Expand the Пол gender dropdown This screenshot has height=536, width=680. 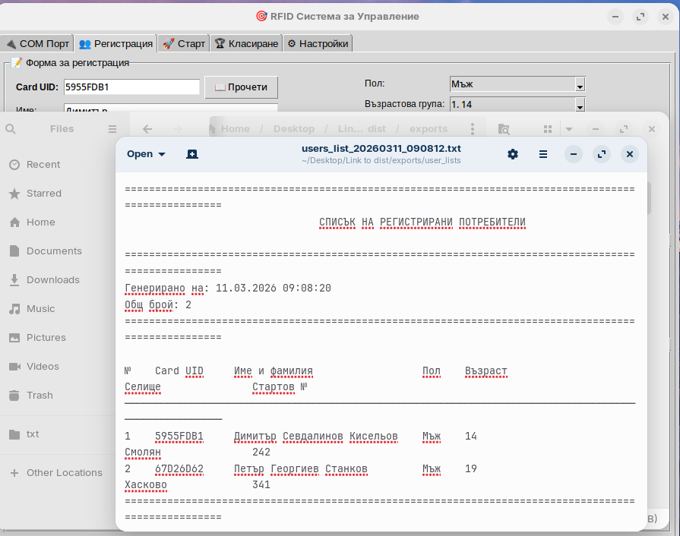click(580, 85)
